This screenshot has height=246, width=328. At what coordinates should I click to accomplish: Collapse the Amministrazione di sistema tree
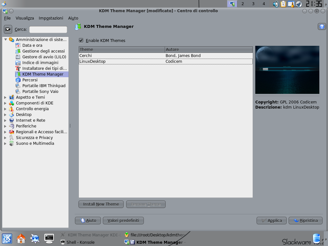(6, 39)
